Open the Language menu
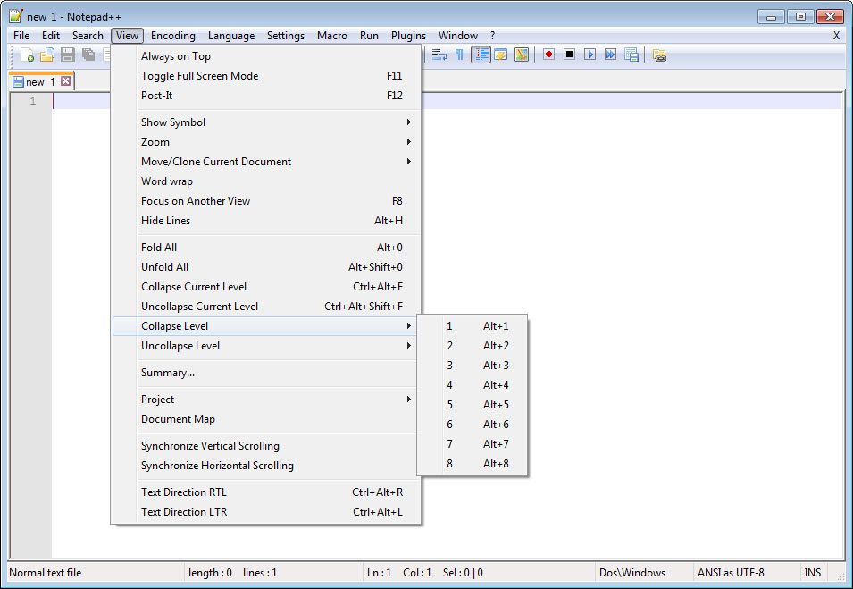The width and height of the screenshot is (853, 589). (x=231, y=36)
